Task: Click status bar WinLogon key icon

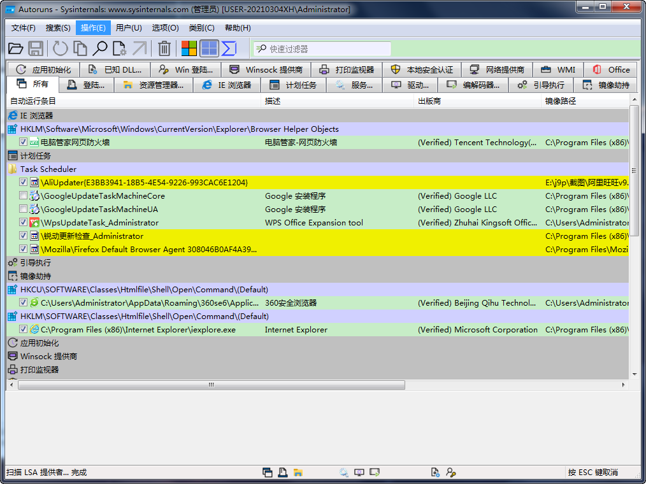Action: click(x=450, y=472)
